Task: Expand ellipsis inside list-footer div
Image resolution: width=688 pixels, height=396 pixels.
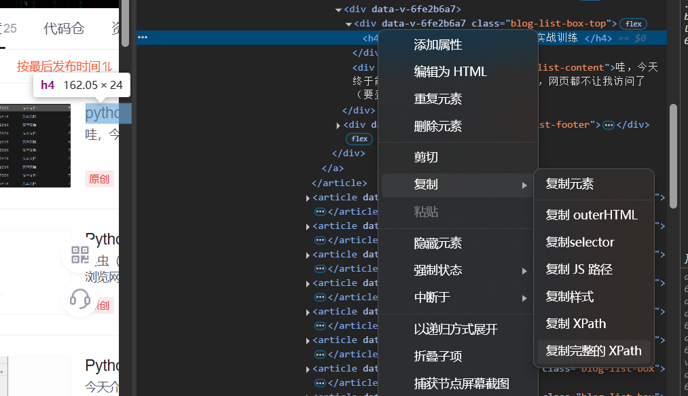Action: (609, 125)
